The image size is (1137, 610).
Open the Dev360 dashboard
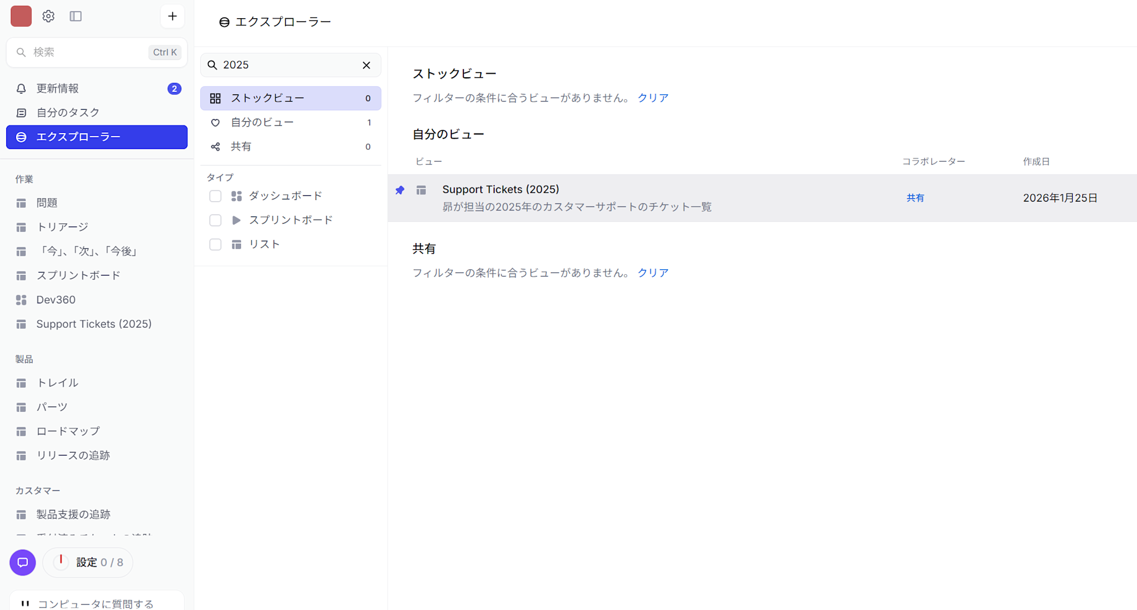point(56,299)
